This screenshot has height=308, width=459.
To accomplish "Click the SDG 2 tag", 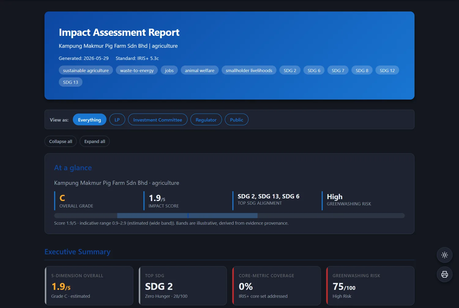I will [x=290, y=70].
